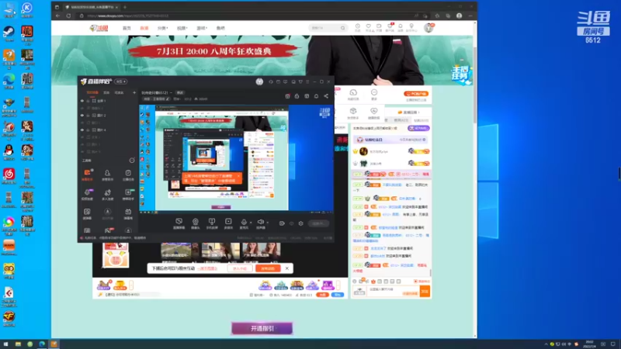Add a new scene with plus button
The image size is (621, 349).
click(134, 92)
